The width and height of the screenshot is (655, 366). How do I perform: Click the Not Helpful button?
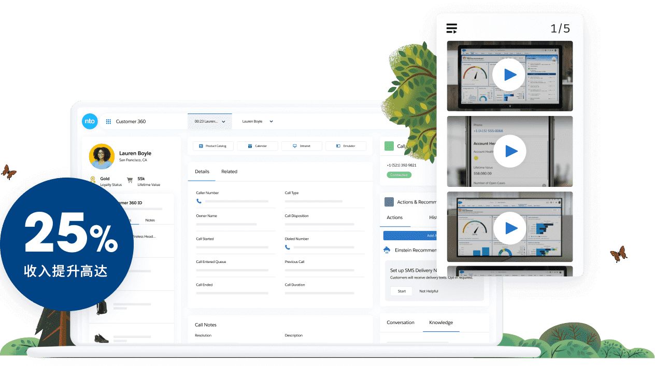tap(429, 291)
